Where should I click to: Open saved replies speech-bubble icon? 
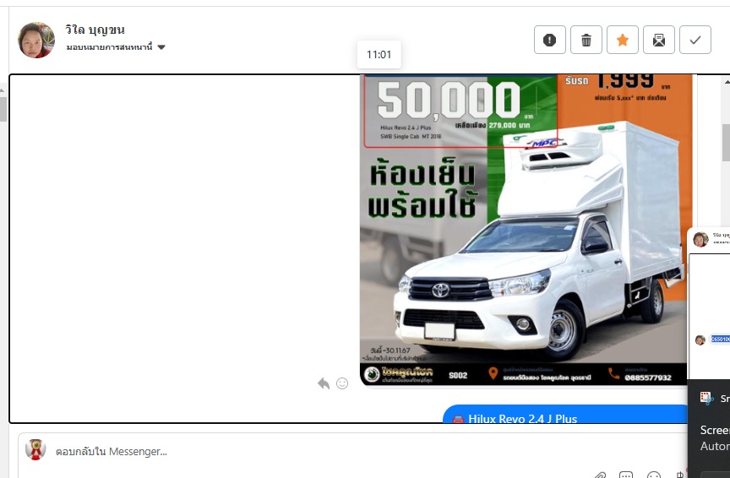(x=626, y=475)
